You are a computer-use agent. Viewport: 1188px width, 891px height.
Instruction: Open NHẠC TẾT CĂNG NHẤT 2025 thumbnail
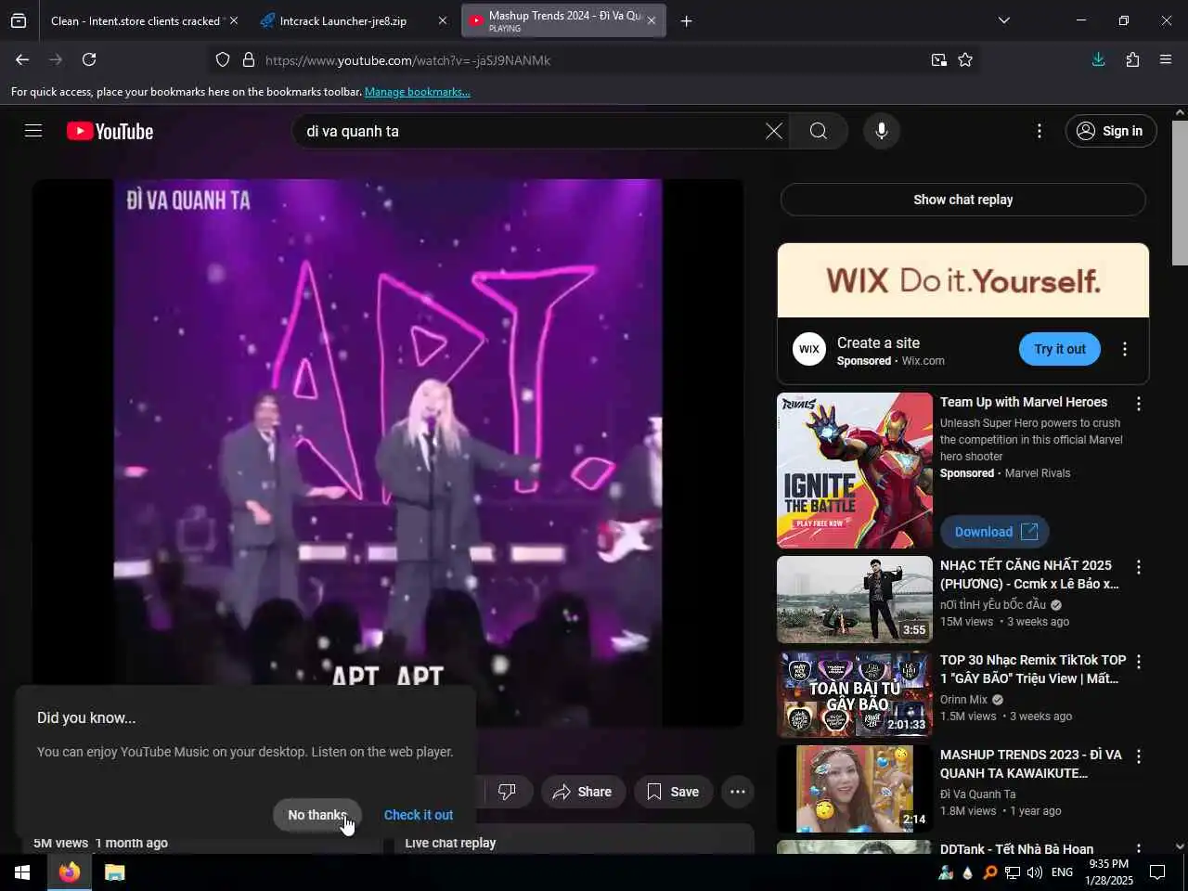point(855,600)
